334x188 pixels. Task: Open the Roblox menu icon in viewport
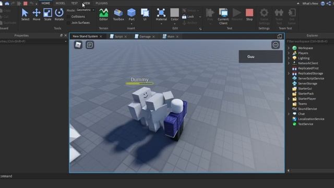click(78, 45)
